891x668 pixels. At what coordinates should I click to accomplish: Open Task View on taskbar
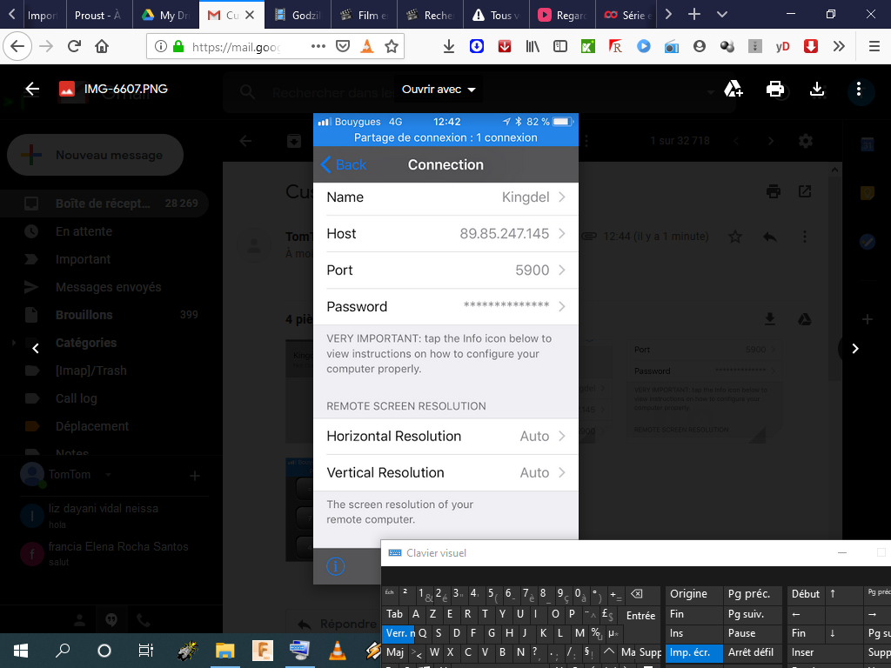146,651
